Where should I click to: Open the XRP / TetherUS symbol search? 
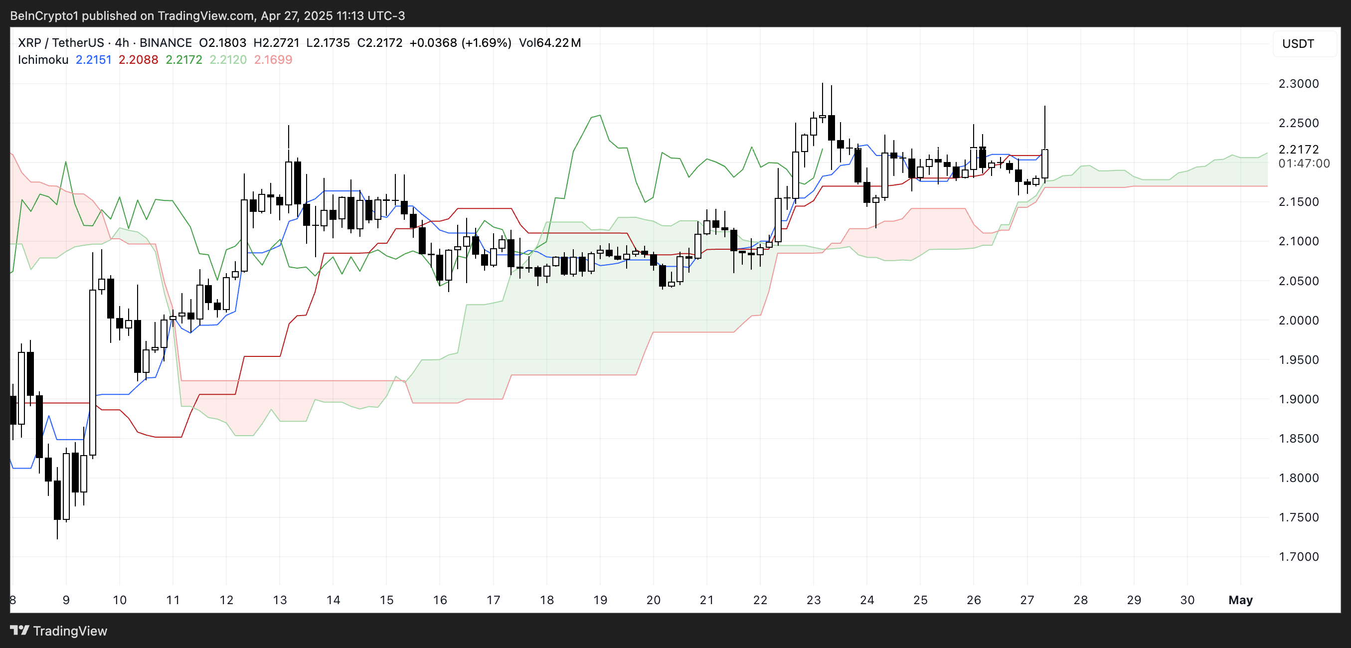click(x=62, y=42)
